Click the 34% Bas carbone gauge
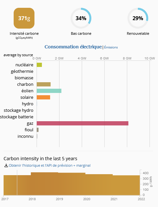This screenshot has height=207, width=158. (x=81, y=18)
